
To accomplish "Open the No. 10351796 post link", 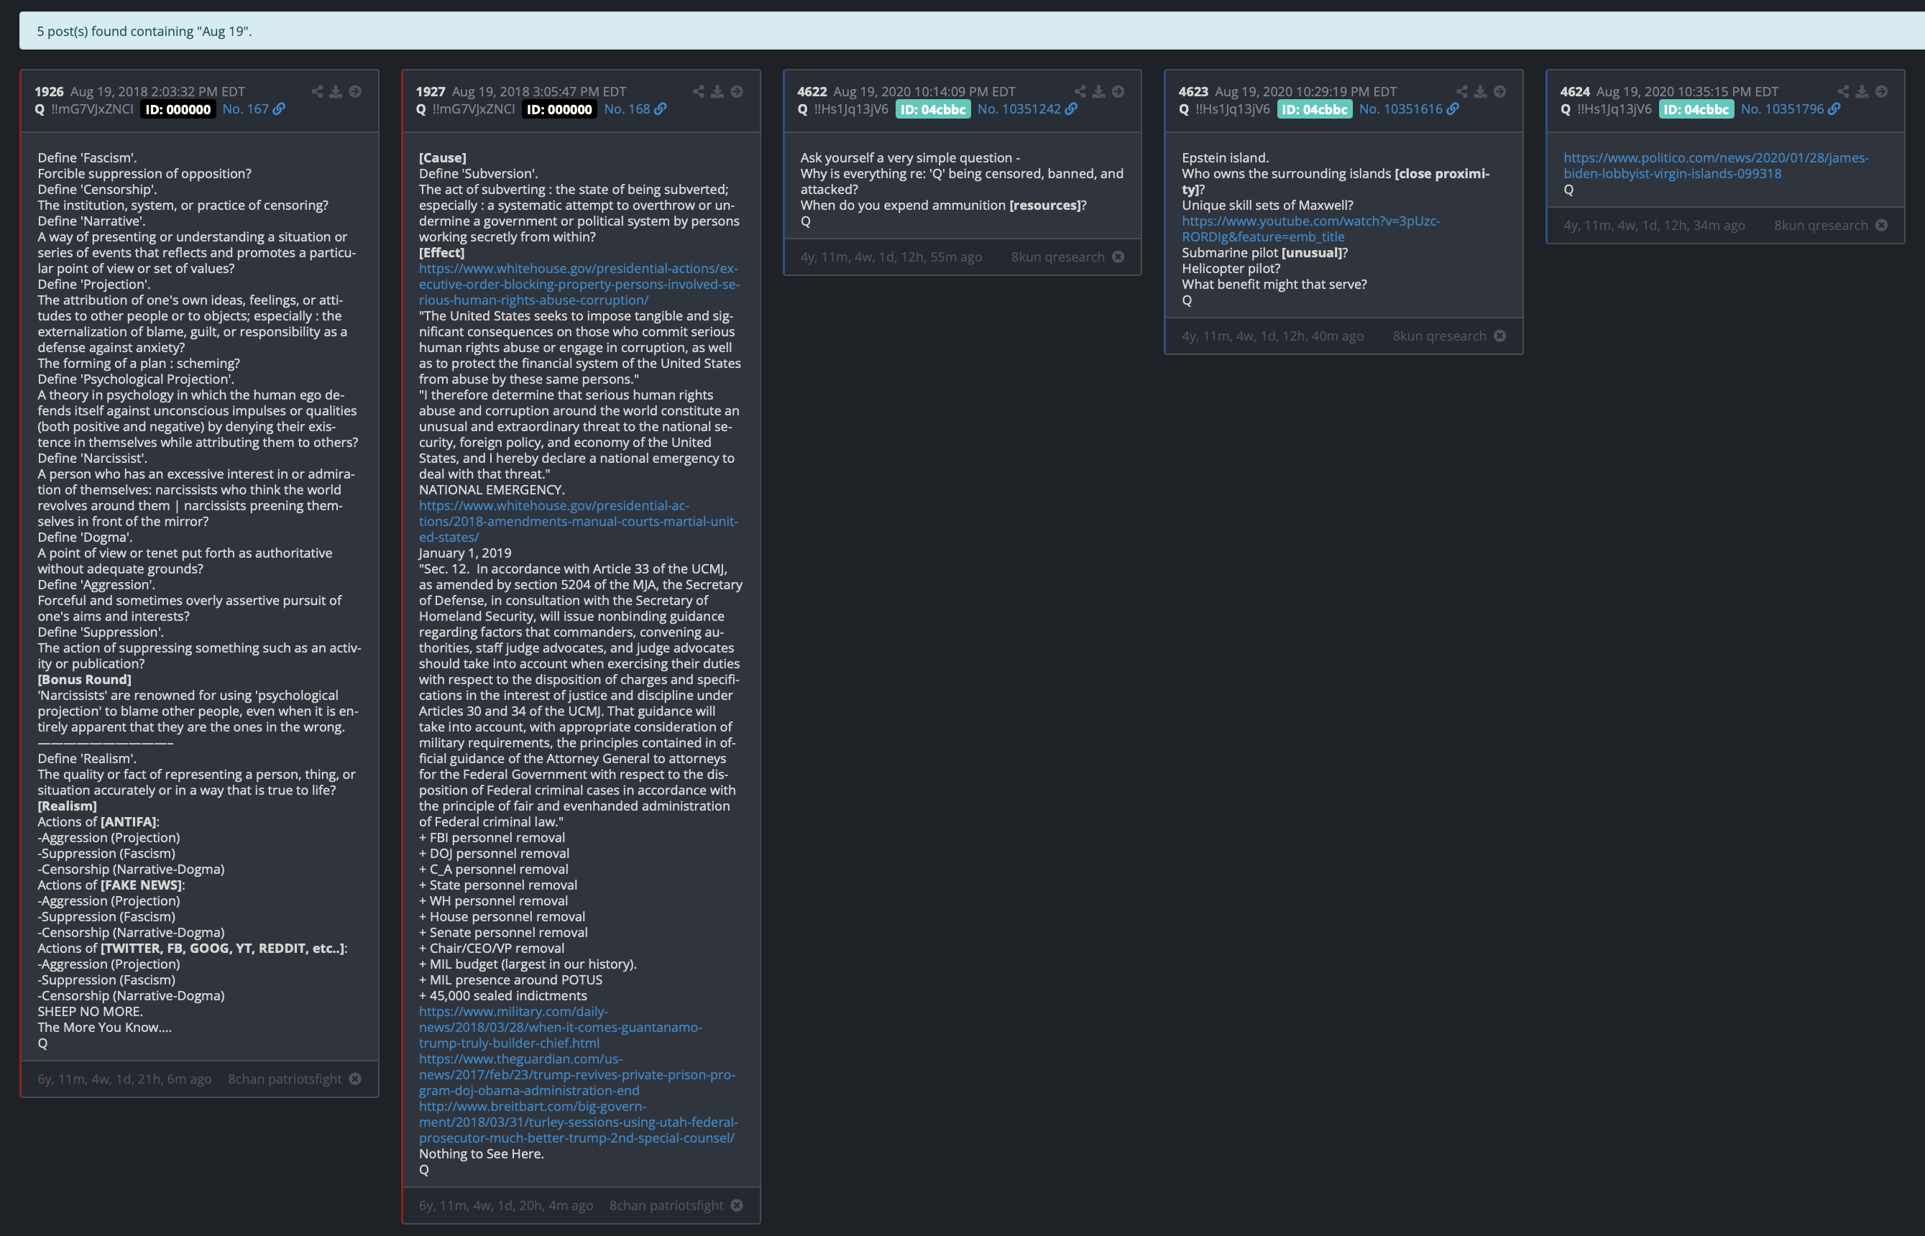I will 1781,109.
